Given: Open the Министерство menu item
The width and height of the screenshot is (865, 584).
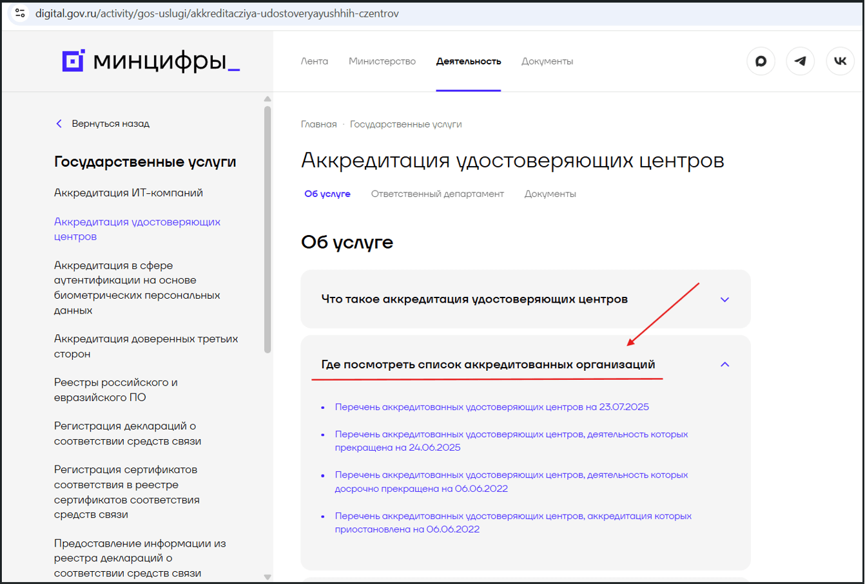Looking at the screenshot, I should click(382, 61).
